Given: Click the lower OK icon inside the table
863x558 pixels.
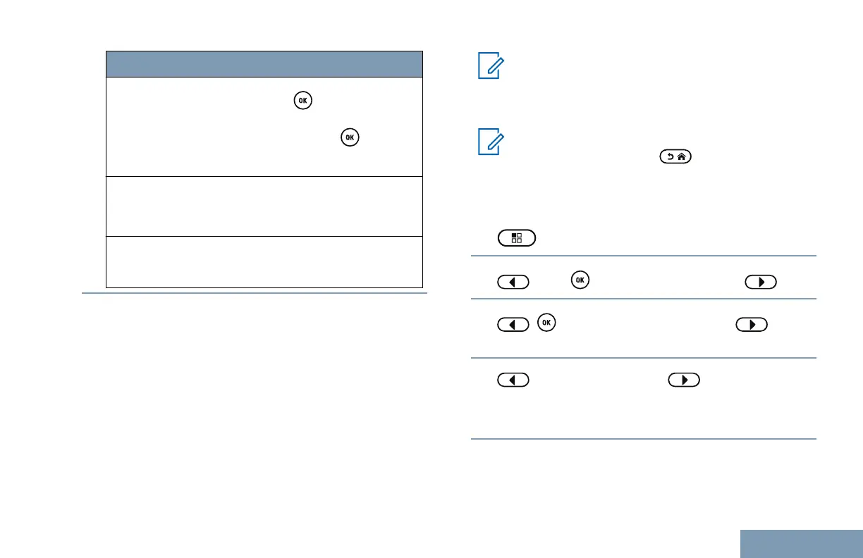Looking at the screenshot, I should 348,137.
